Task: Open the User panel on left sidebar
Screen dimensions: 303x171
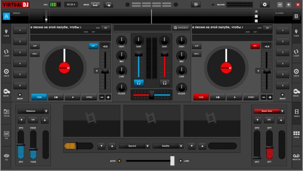Action: click(x=6, y=73)
